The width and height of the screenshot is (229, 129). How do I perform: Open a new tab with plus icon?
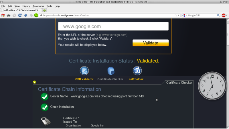pos(45,10)
